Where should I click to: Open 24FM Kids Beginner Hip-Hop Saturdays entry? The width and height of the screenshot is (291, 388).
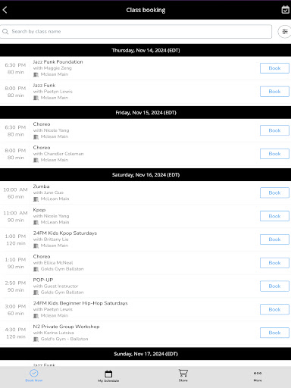pyautogui.click(x=145, y=309)
